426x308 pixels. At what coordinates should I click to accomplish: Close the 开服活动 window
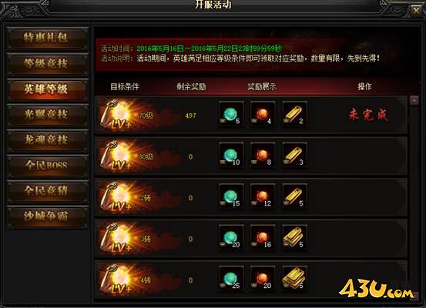416,10
